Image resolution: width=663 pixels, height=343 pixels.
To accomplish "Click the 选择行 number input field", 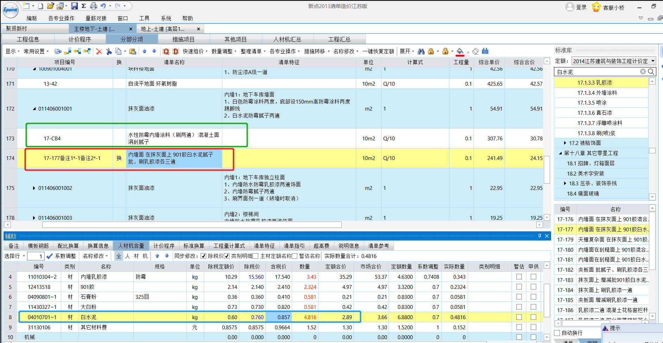I will click(36, 256).
